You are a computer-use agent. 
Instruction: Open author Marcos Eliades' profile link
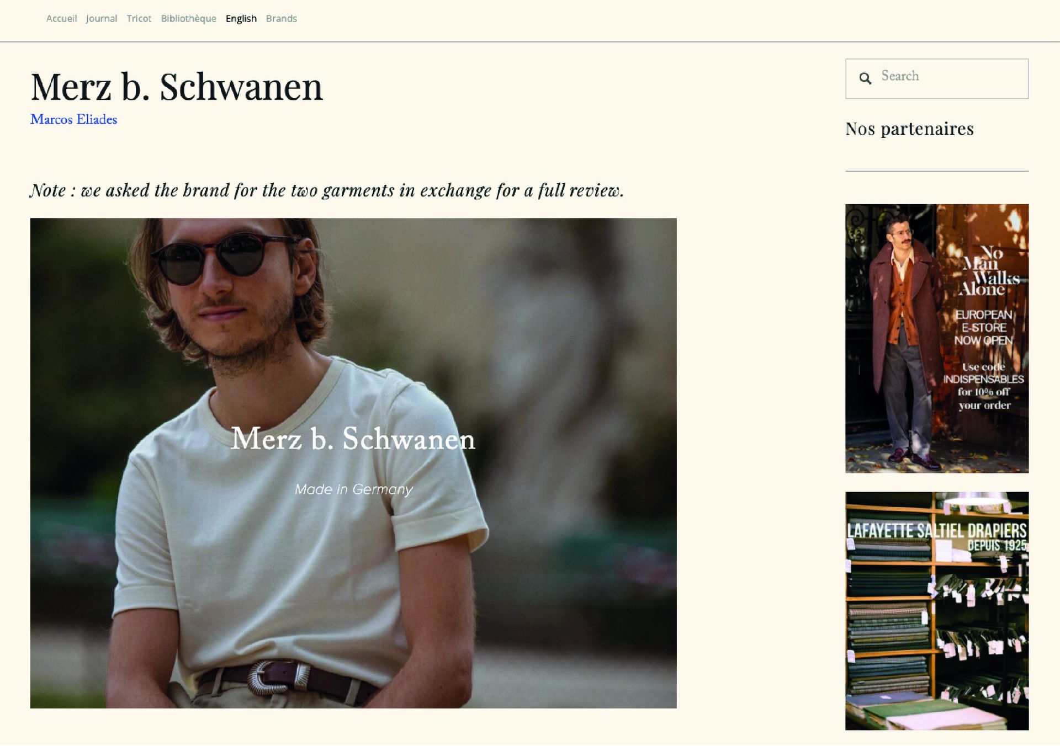73,119
